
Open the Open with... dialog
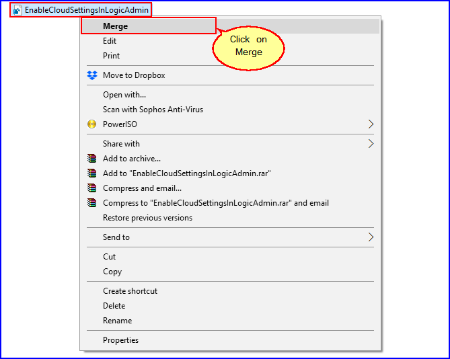[x=124, y=95]
